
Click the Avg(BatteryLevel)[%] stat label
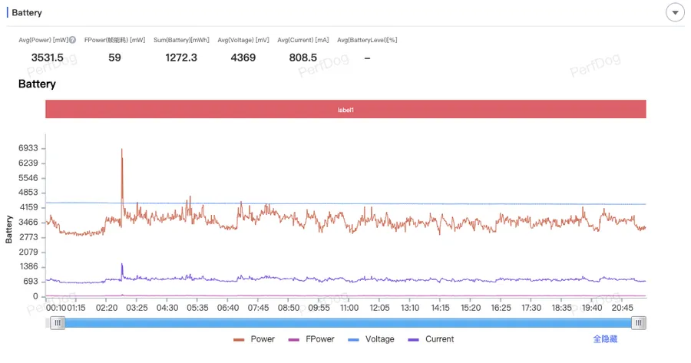(x=367, y=40)
